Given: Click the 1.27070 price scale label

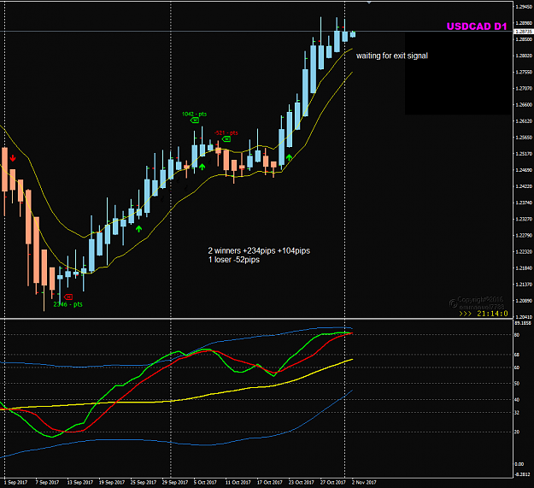Looking at the screenshot, I should pyautogui.click(x=524, y=89).
